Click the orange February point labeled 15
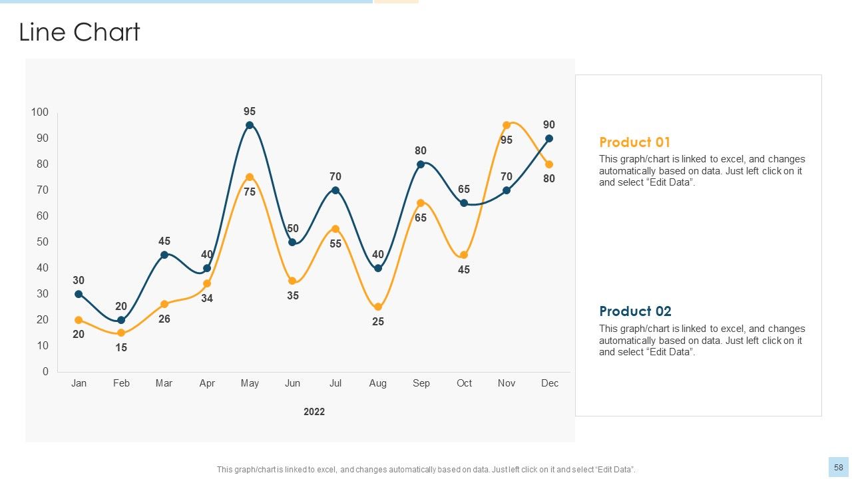This screenshot has width=852, height=479. pyautogui.click(x=121, y=333)
